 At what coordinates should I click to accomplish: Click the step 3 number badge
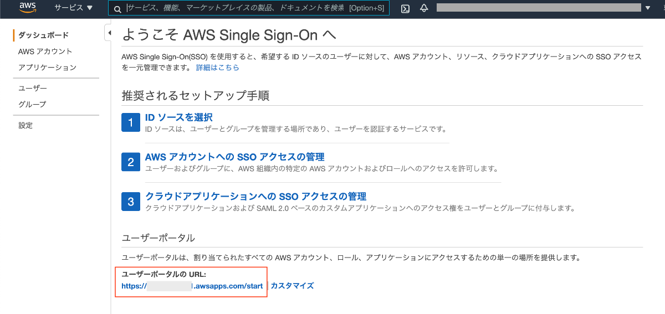pyautogui.click(x=131, y=202)
